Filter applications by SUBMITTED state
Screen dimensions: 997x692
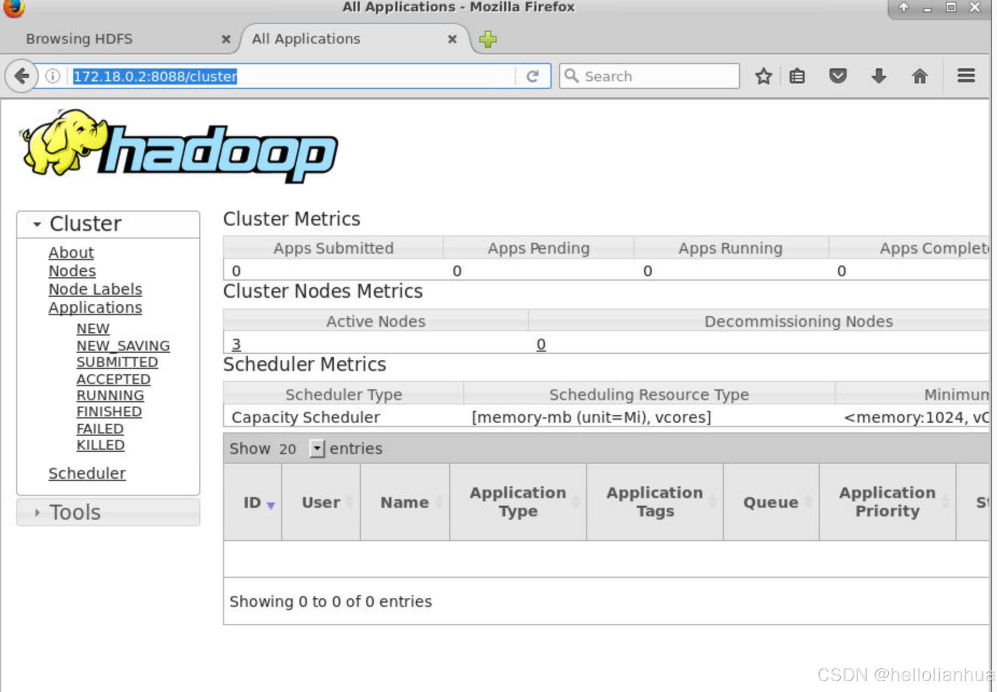[x=117, y=362]
